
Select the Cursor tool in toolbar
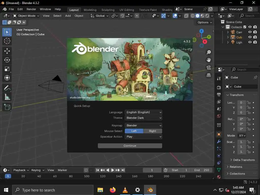7,41
